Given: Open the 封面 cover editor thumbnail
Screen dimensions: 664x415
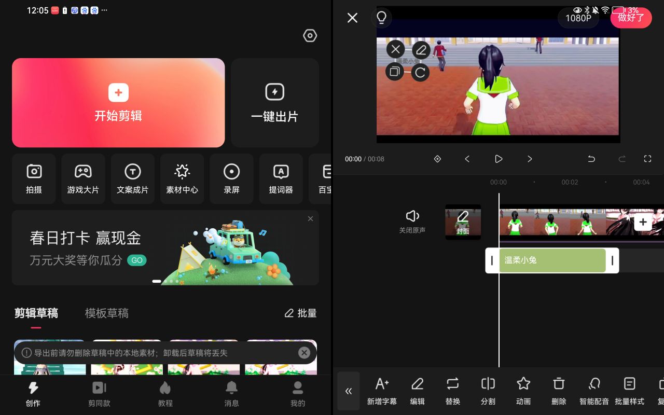Looking at the screenshot, I should coord(463,222).
